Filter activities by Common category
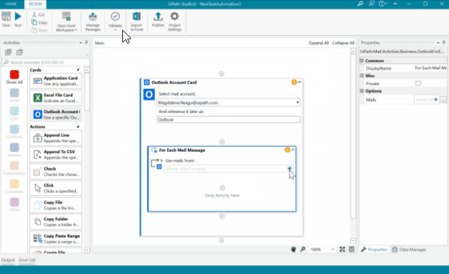 click(15, 187)
